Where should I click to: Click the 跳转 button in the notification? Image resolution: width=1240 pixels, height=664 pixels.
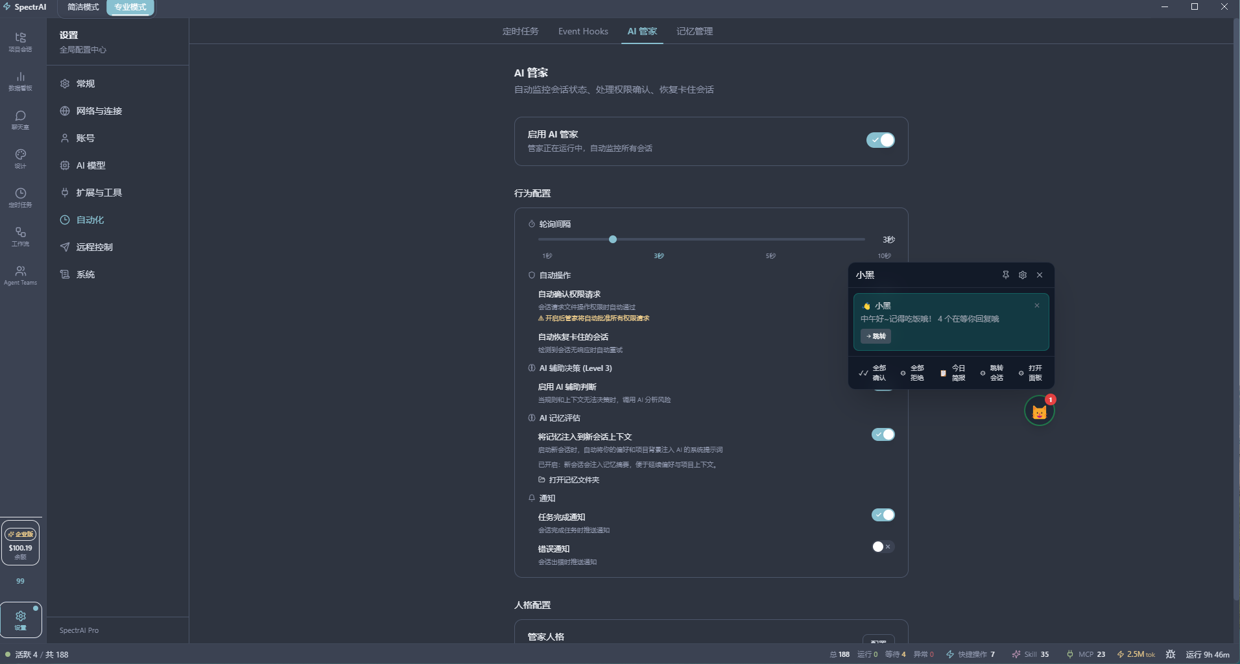pos(876,336)
